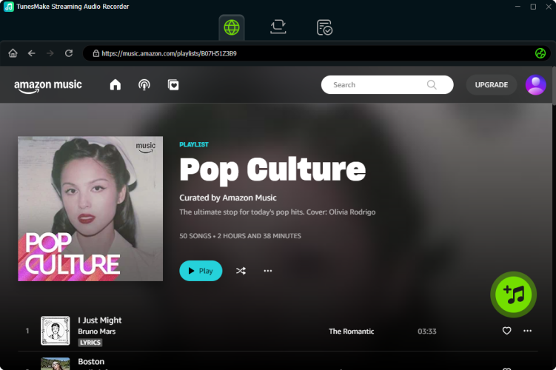Open playlist more options menu
This screenshot has height=370, width=556.
268,271
